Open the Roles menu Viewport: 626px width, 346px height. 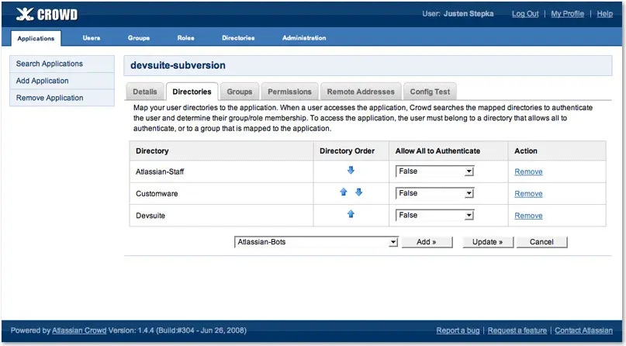(185, 38)
